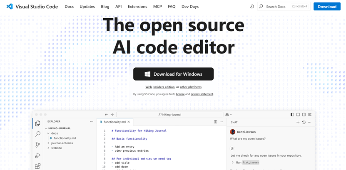The height and width of the screenshot is (170, 346).
Task: Click the CHAT panel title
Action: pyautogui.click(x=234, y=122)
